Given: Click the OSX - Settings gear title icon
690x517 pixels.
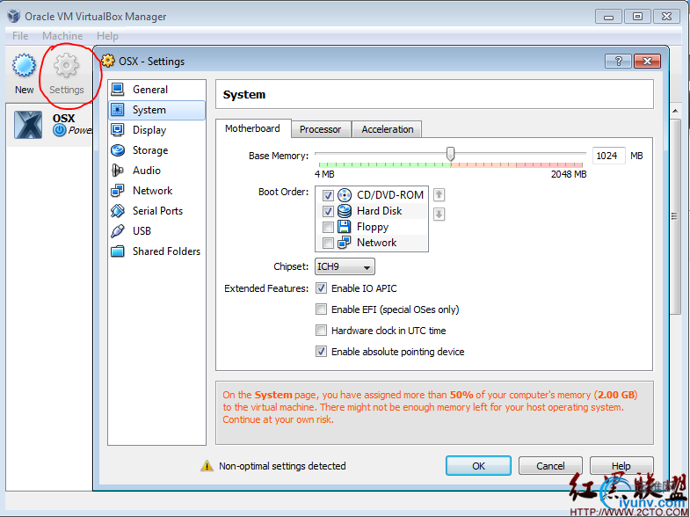Looking at the screenshot, I should point(108,61).
